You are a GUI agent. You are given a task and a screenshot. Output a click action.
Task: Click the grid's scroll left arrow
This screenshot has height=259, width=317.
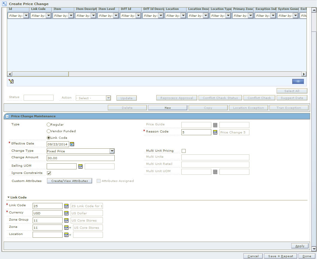tap(10, 74)
